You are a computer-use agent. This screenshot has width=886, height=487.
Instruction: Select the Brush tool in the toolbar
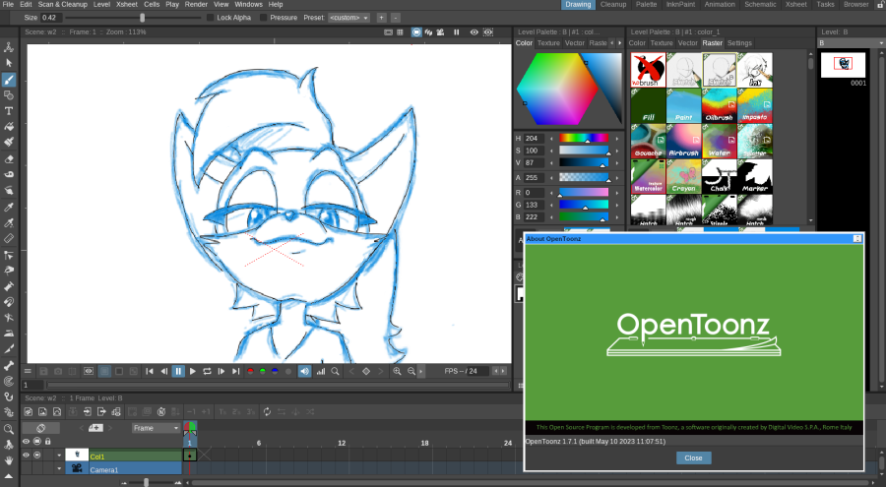point(9,80)
